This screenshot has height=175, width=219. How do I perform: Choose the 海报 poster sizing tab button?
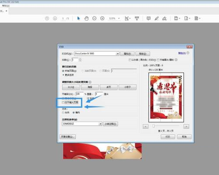pos(90,87)
